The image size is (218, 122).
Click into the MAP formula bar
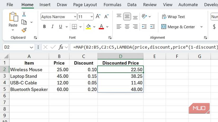coord(145,47)
